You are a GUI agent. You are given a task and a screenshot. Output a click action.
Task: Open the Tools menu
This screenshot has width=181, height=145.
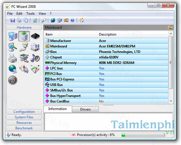[30, 13]
